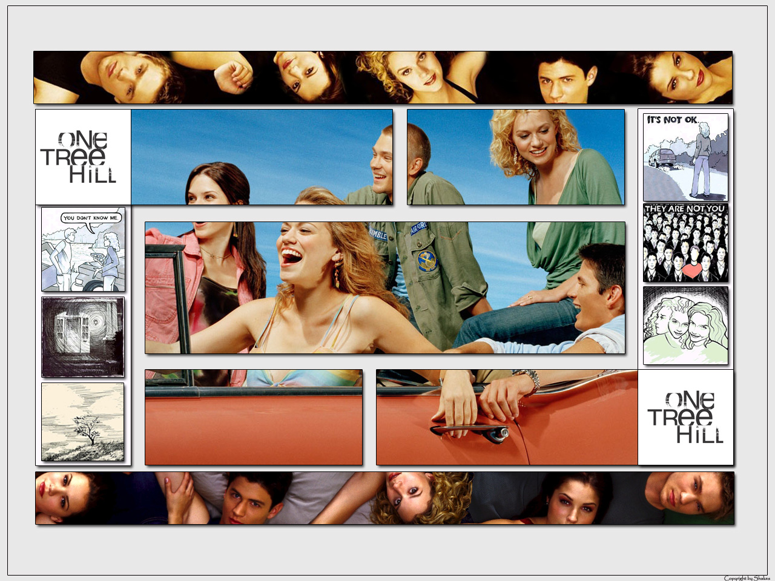Click the bottom-right One Tree Hill logo
The image size is (775, 581).
coord(685,417)
